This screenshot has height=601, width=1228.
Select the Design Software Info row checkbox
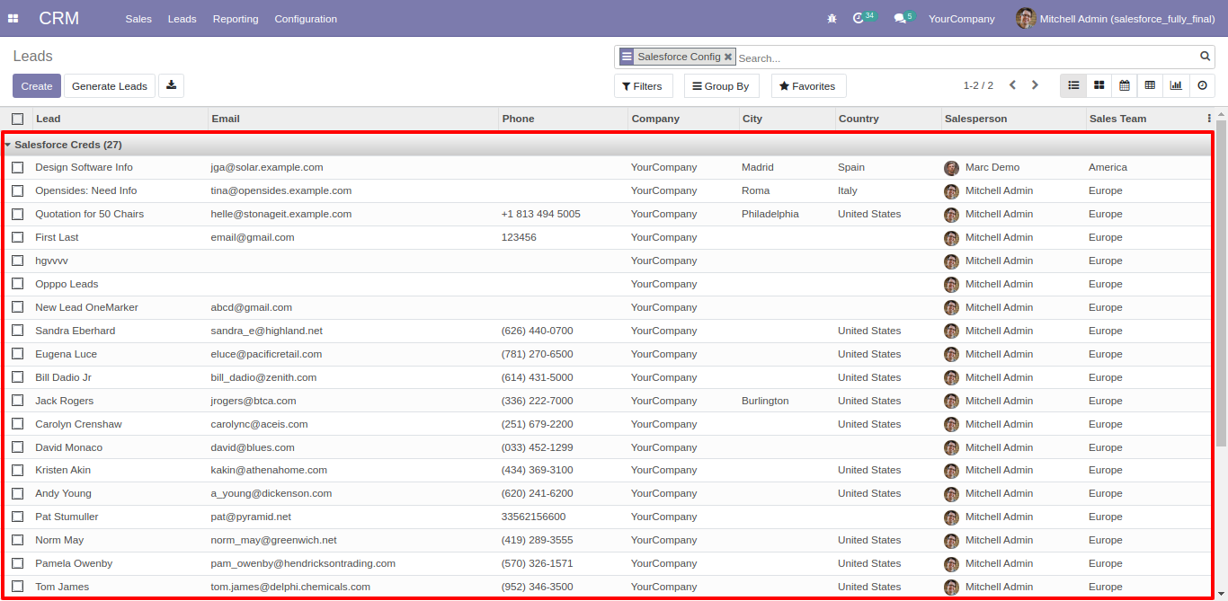18,167
